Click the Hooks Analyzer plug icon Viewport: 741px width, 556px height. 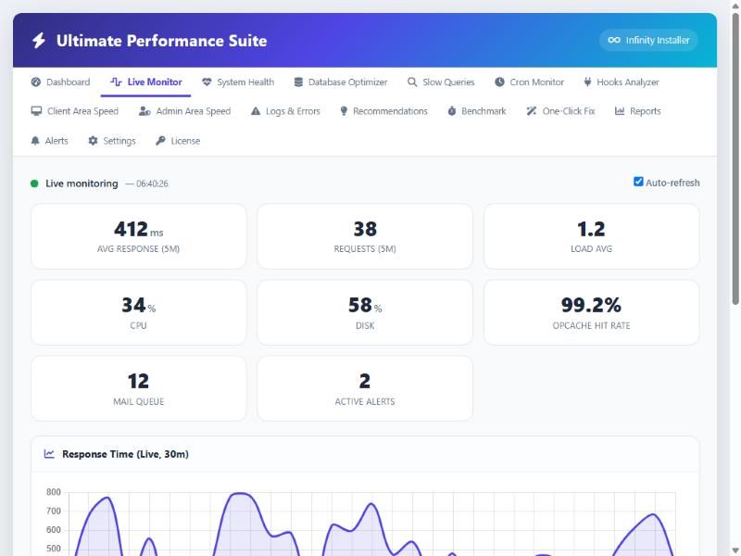point(587,82)
